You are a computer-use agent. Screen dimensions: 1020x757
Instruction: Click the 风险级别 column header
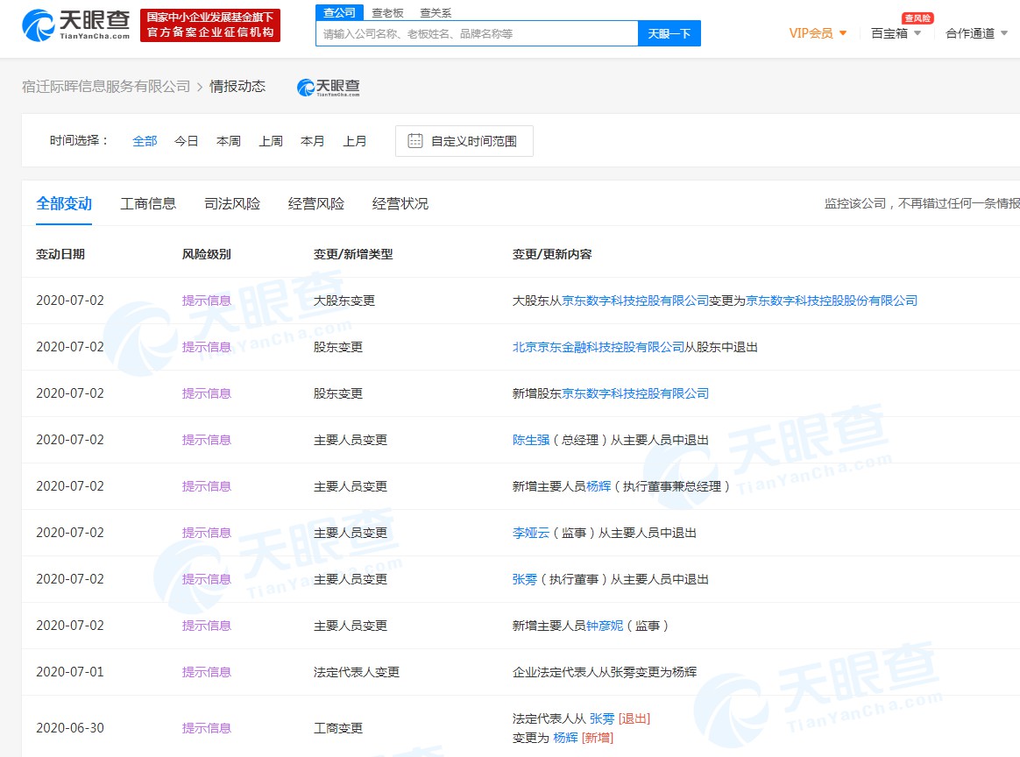pyautogui.click(x=206, y=254)
